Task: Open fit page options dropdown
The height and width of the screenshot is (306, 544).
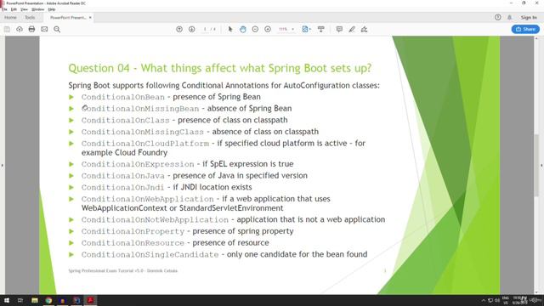Action: [x=306, y=30]
